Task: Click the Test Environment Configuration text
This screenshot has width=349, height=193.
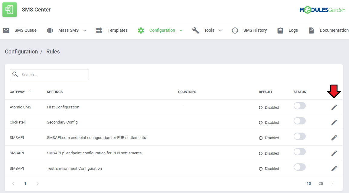Action: 74,168
